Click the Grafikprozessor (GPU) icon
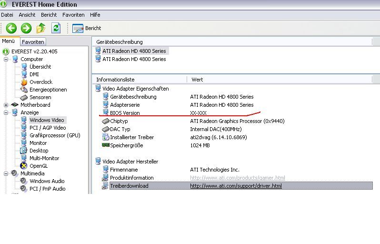380x244 pixels. [24, 135]
